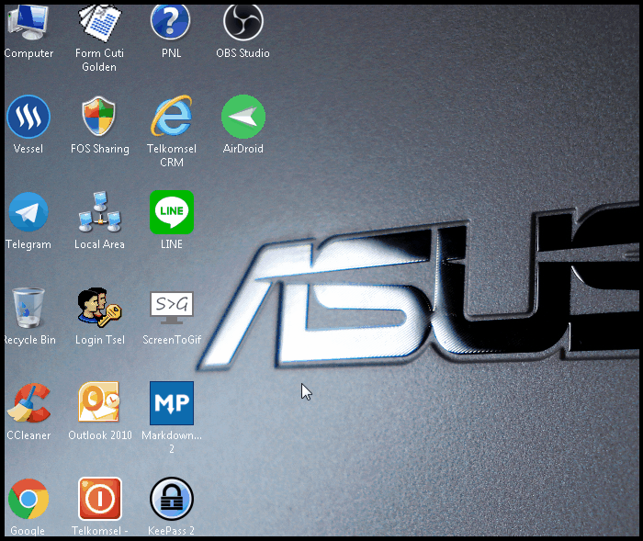Select the LINE messenger icon

click(x=172, y=212)
